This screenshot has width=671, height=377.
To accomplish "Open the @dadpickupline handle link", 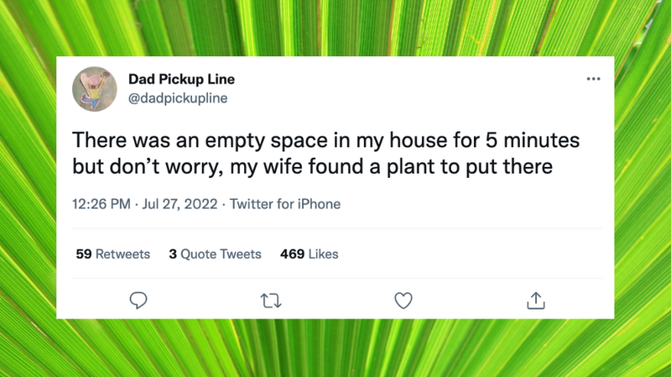I will pyautogui.click(x=177, y=98).
